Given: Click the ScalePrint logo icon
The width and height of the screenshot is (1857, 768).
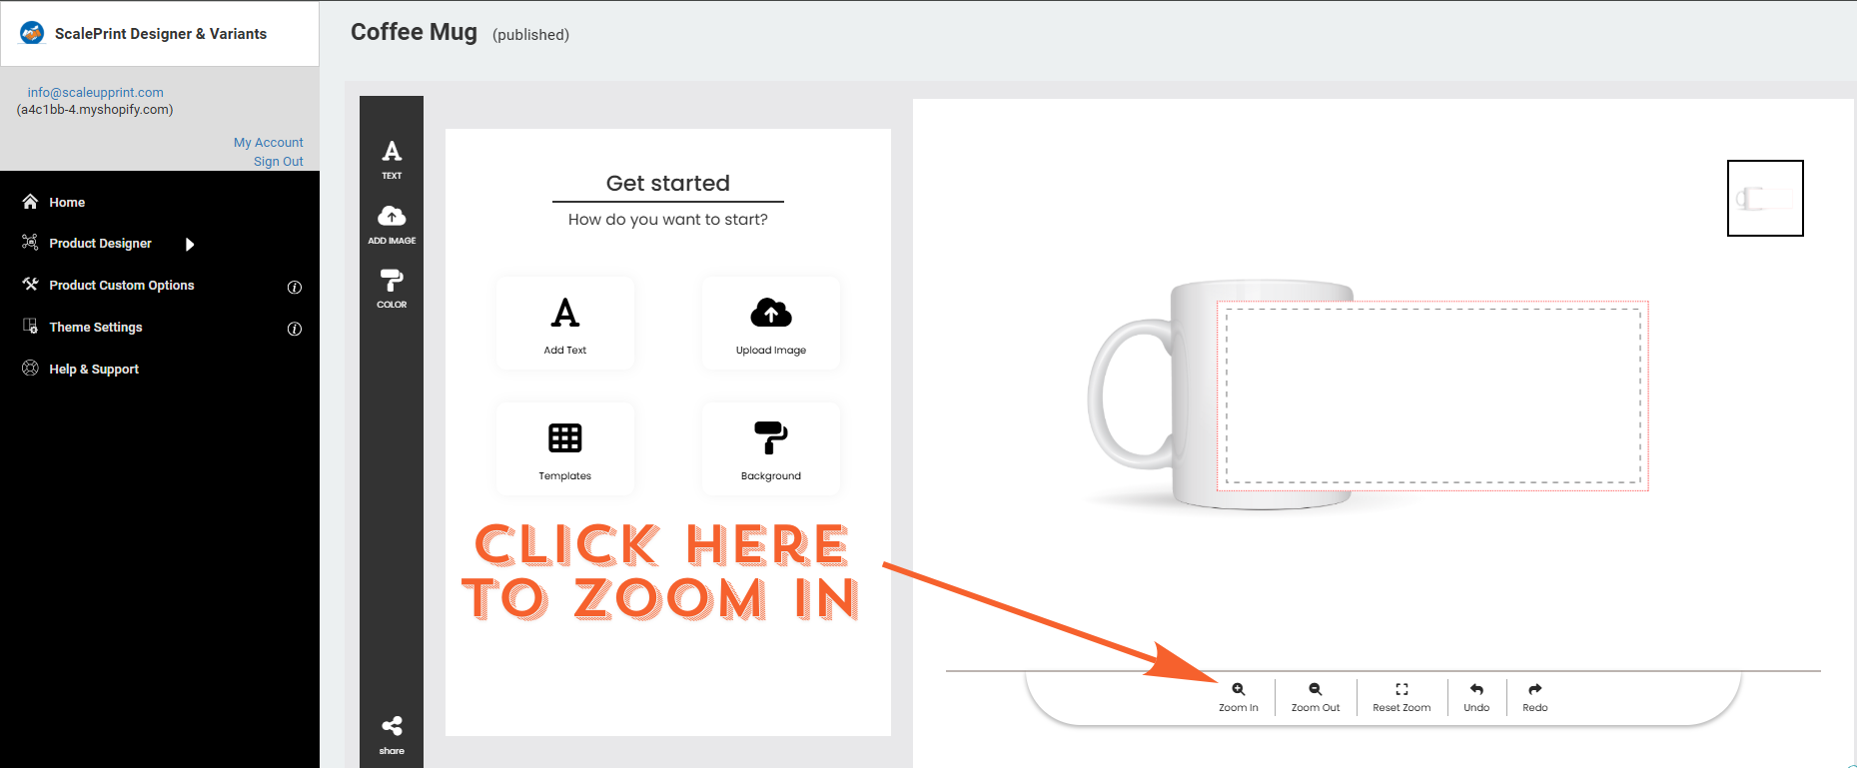Looking at the screenshot, I should (x=32, y=33).
